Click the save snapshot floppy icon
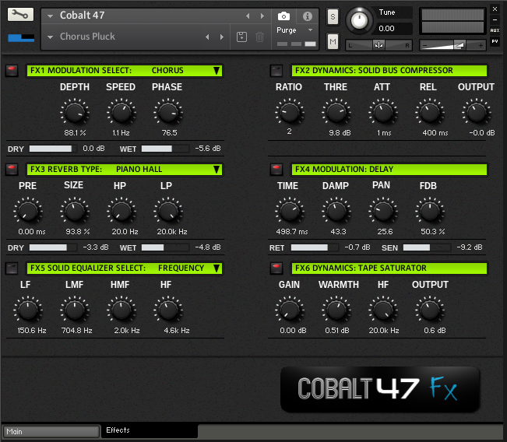 pos(241,37)
